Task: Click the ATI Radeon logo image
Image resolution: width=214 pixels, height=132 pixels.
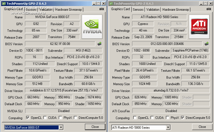Action: click(x=199, y=27)
